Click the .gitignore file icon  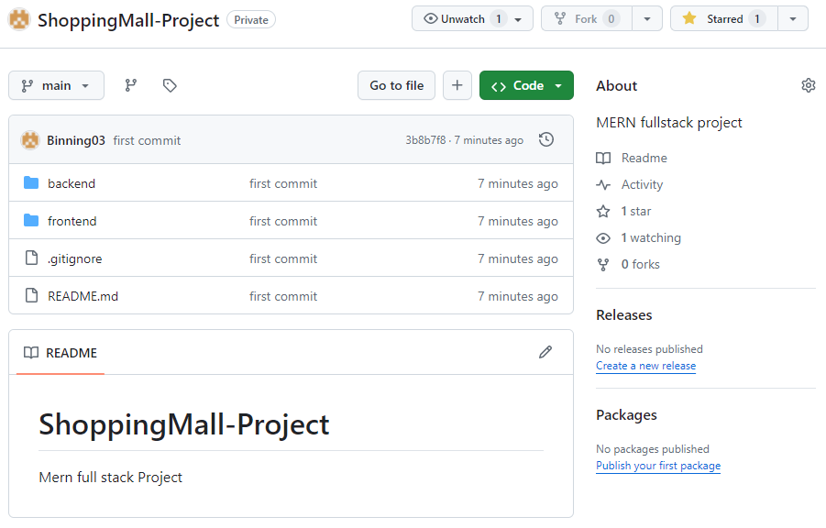pos(31,258)
